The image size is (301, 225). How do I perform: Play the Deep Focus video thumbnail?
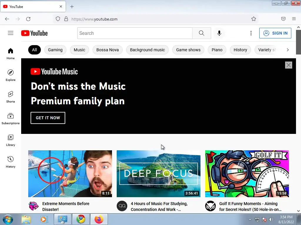click(158, 174)
